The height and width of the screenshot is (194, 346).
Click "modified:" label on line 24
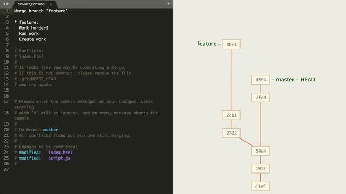[x=30, y=153]
